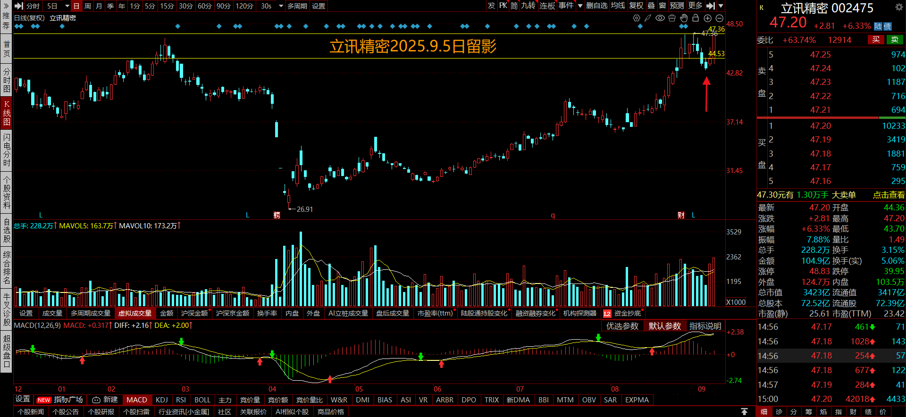
Task: Open the 5日 period dropdown arrow
Action: coord(67,6)
